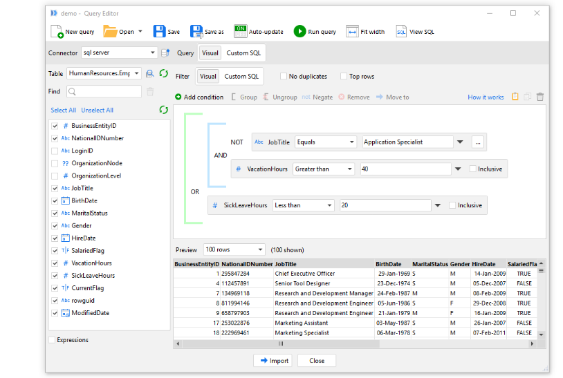The width and height of the screenshot is (563, 378).
Task: Expand the value 20 dropdown arrow
Action: [438, 205]
